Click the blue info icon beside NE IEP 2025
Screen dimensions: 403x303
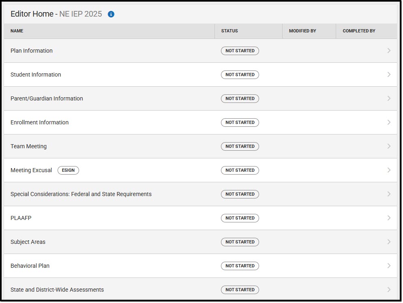[111, 14]
